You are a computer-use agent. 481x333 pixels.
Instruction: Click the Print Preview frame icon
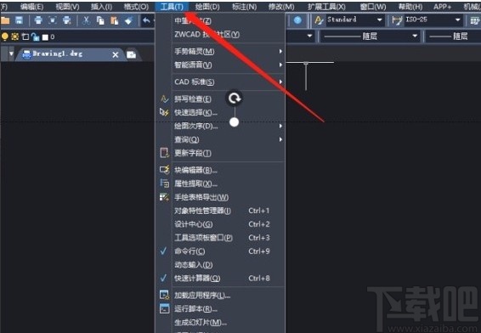(53, 20)
